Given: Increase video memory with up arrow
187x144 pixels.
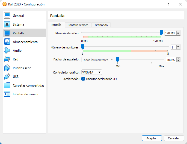Looking at the screenshot, I should tap(178, 32).
